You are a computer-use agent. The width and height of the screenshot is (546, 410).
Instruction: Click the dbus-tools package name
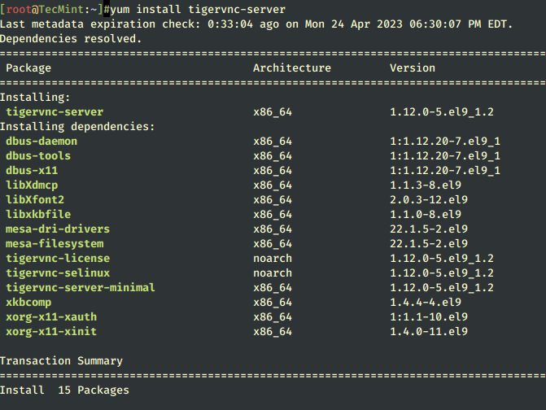tap(38, 156)
